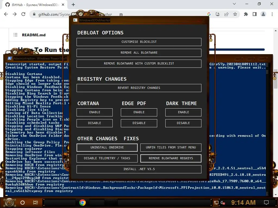
Task: Enable Dark Theme option
Action: [183, 112]
